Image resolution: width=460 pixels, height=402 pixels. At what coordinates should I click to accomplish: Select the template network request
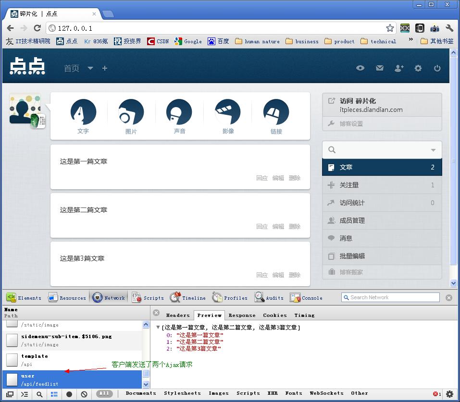[72, 360]
